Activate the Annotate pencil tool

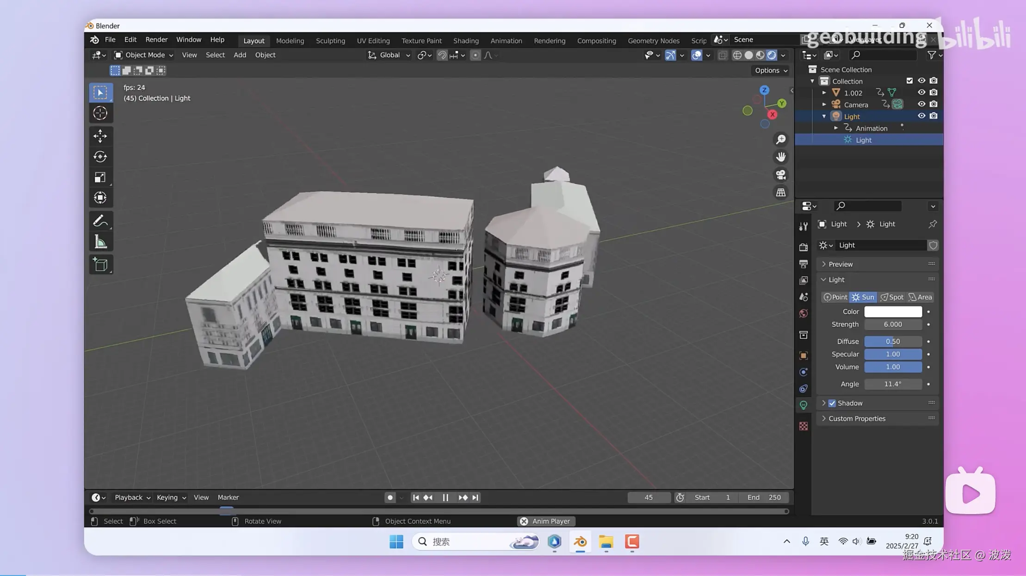100,221
